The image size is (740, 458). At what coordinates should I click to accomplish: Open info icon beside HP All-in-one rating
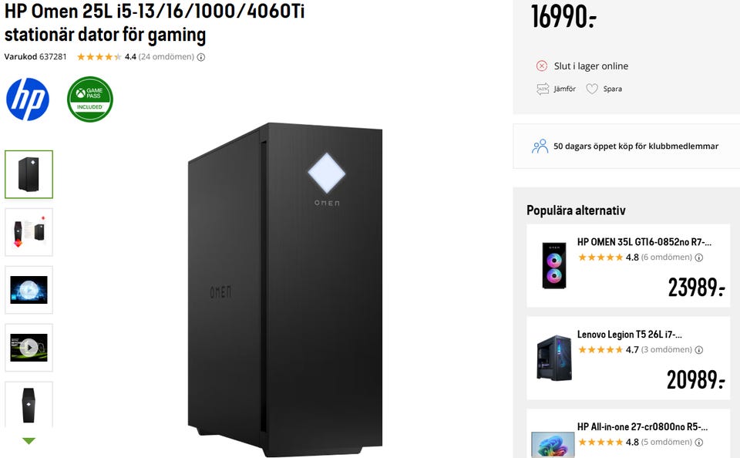pyautogui.click(x=699, y=443)
